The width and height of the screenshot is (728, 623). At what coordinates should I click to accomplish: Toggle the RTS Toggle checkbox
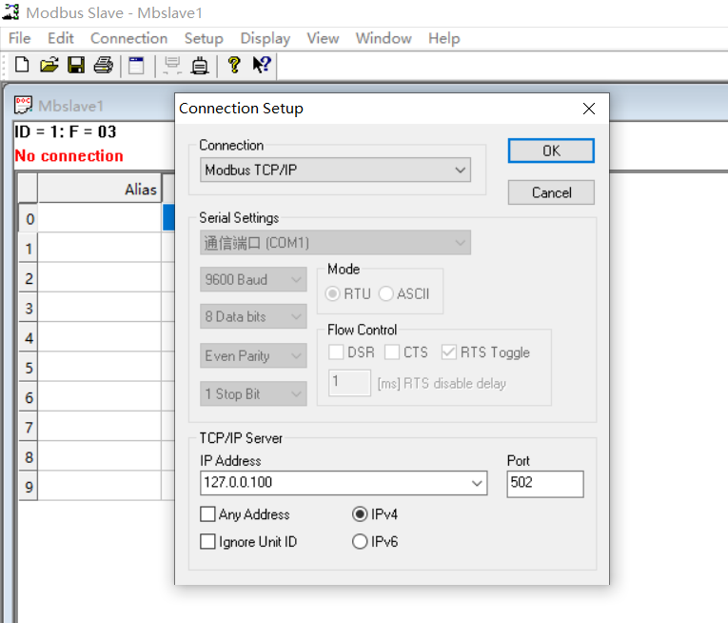tap(448, 352)
